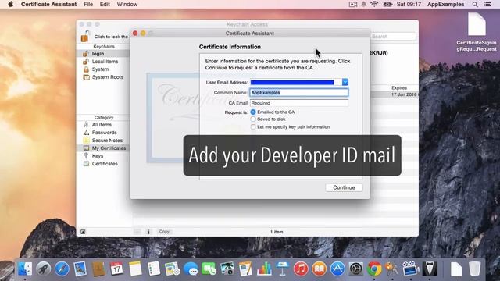Click the lock icon in Keychain Access
The width and height of the screenshot is (500, 281).
click(85, 37)
